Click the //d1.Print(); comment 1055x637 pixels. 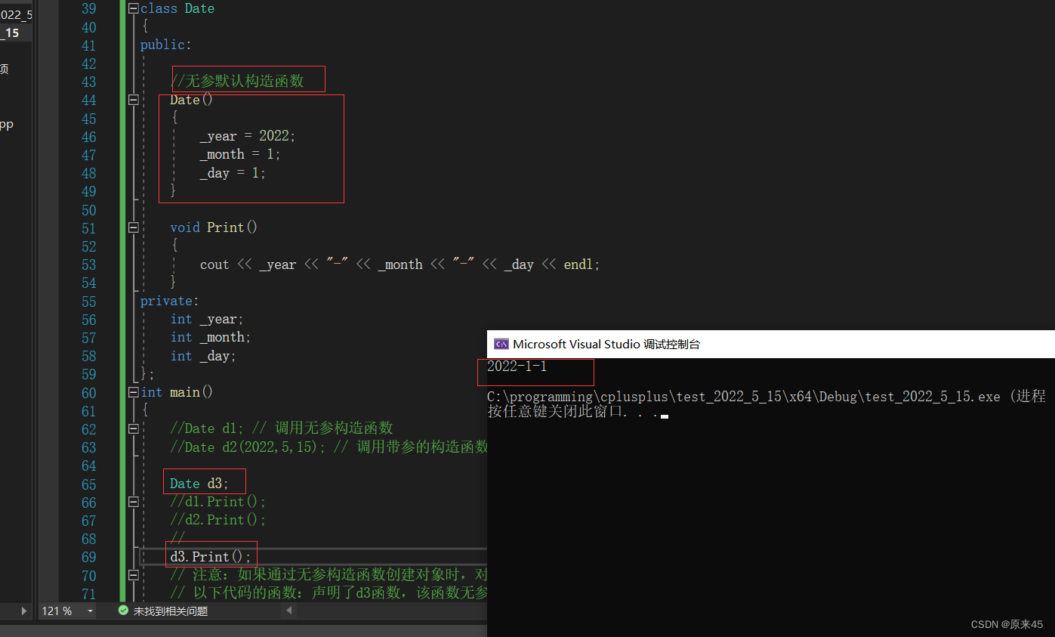tap(218, 502)
